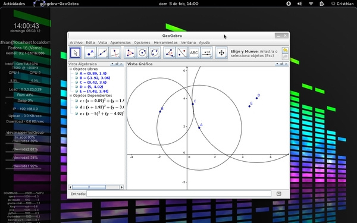Viewport: 357px width, 223px height.
Task: Open dropdown triangle on Move Graphics tool
Action: point(226,57)
